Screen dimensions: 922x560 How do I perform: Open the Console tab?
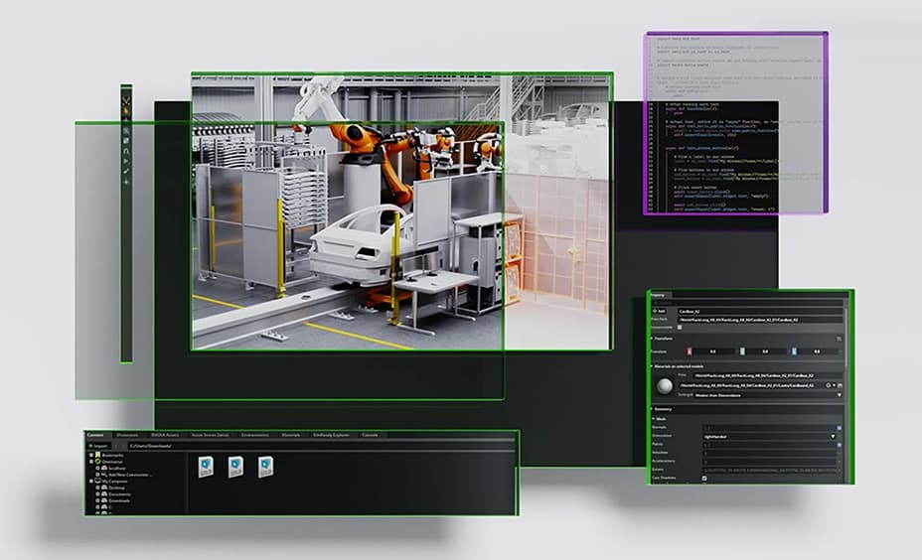369,435
